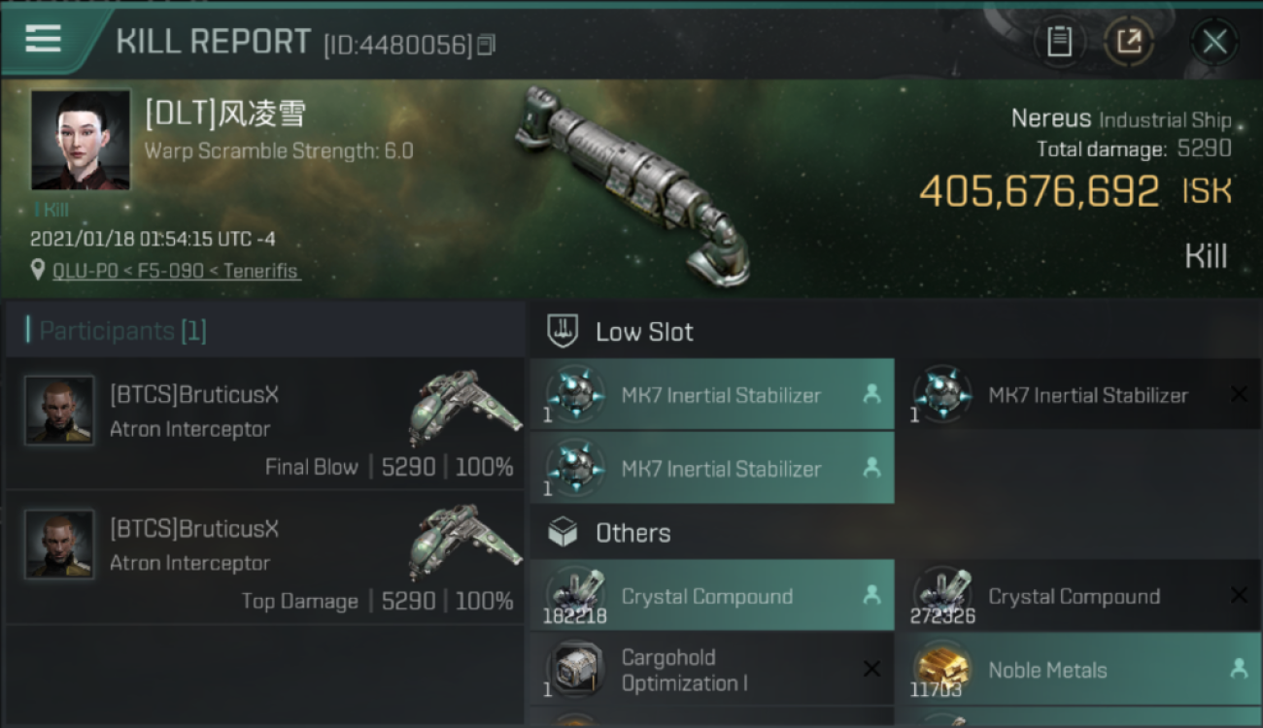Image resolution: width=1263 pixels, height=728 pixels.
Task: Select destroyed Crystal Compound stack of 272326
Action: pyautogui.click(x=1076, y=595)
